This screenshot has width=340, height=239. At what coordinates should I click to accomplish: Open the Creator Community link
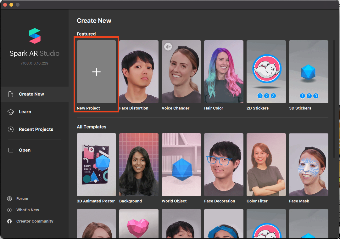[35, 221]
